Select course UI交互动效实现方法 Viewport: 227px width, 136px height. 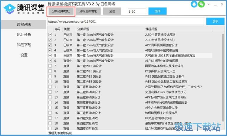point(158,118)
